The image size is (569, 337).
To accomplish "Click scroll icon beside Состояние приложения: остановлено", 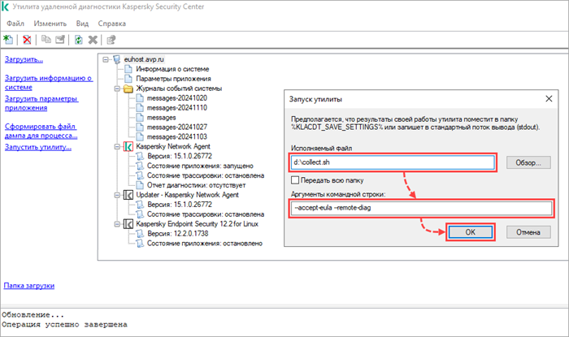I will click(140, 244).
